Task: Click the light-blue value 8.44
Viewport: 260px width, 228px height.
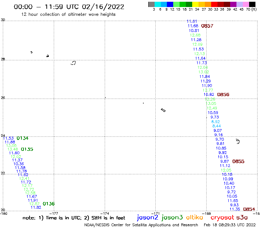Action: coord(216,126)
